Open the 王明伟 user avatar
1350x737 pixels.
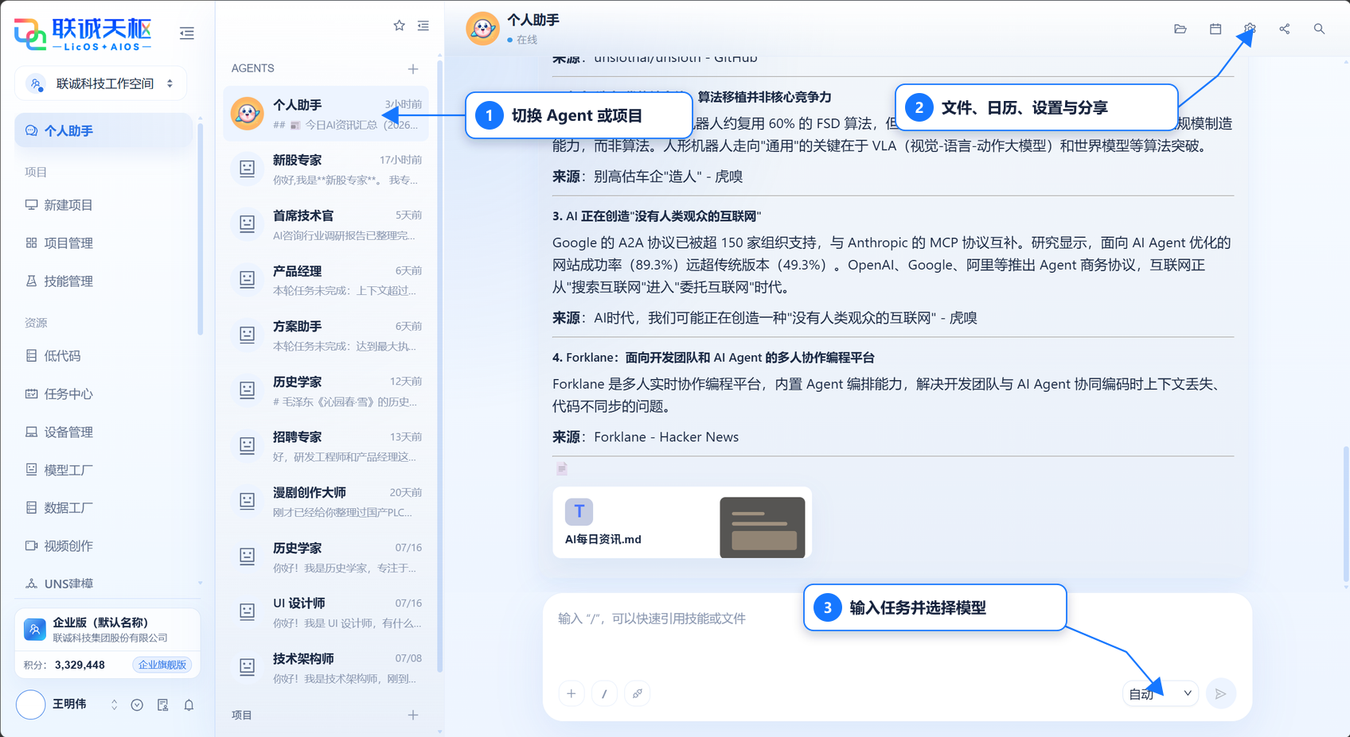(31, 704)
